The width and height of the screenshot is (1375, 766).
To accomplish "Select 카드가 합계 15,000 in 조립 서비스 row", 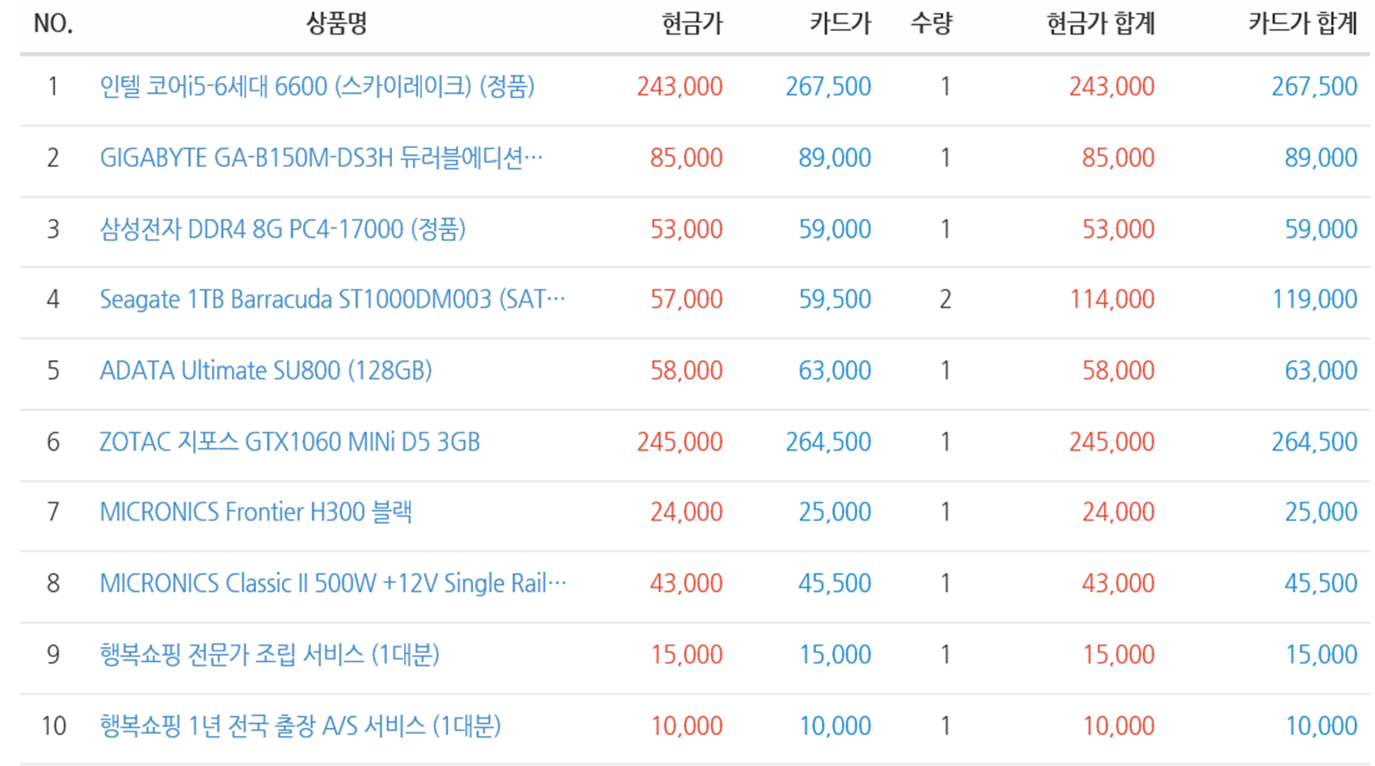I will click(1322, 655).
